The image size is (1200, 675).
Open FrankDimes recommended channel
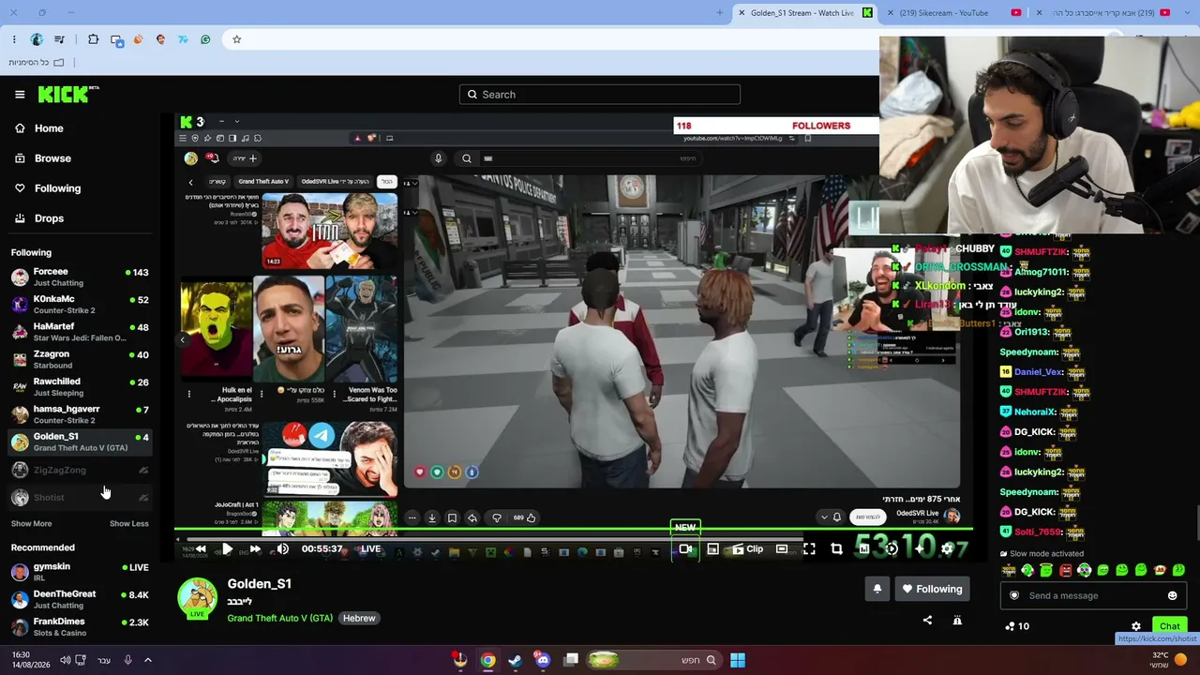point(80,627)
